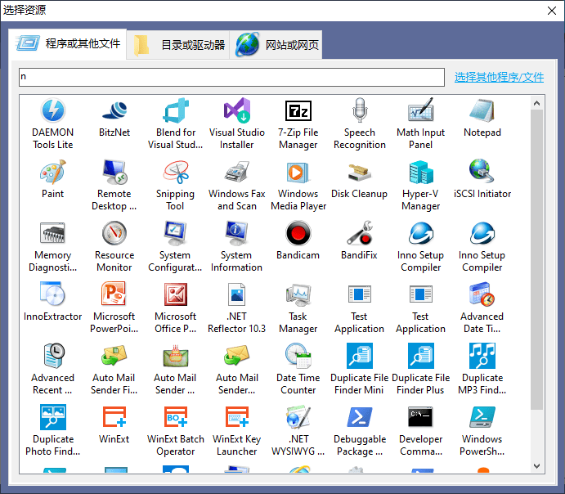The height and width of the screenshot is (494, 565).
Task: Choose Duplicate File Finder Mini icon
Action: 359,356
